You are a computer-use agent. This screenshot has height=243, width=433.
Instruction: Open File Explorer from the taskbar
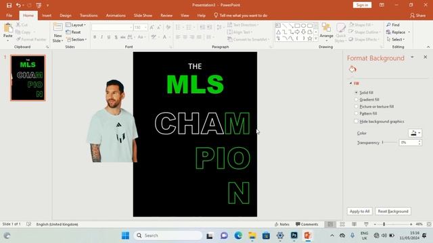coord(252,236)
